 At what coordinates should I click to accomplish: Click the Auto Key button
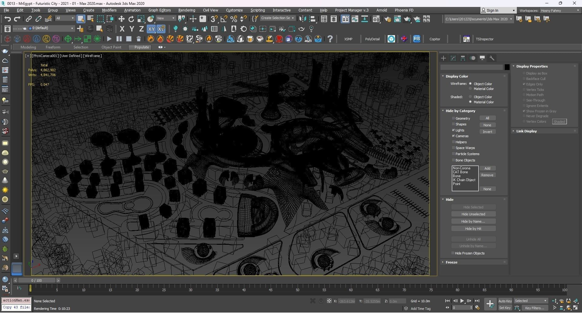(505, 301)
